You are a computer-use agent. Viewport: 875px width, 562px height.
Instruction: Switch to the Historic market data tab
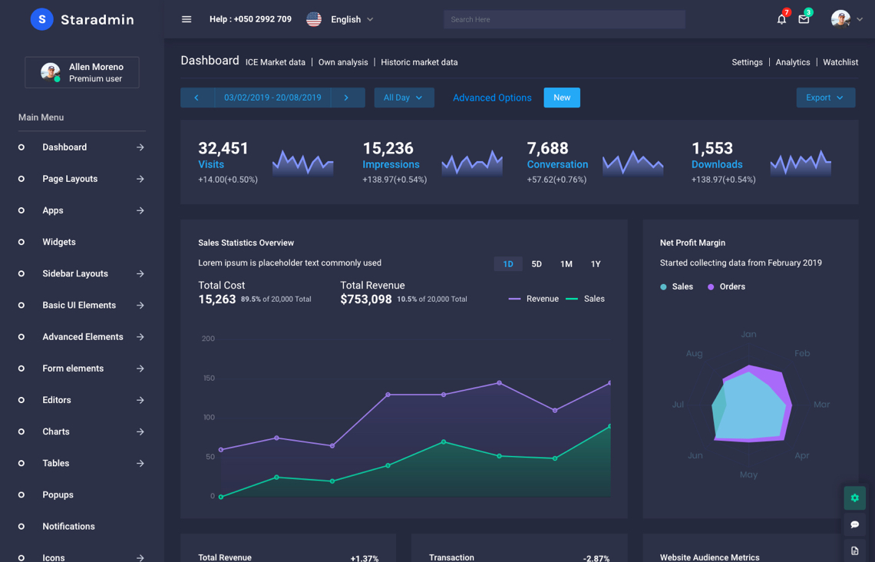coord(419,62)
